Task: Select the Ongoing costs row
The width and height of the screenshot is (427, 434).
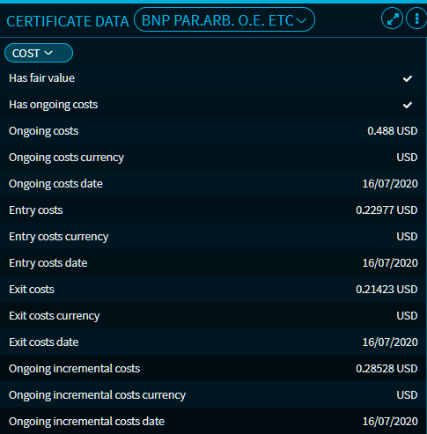Action: 213,130
